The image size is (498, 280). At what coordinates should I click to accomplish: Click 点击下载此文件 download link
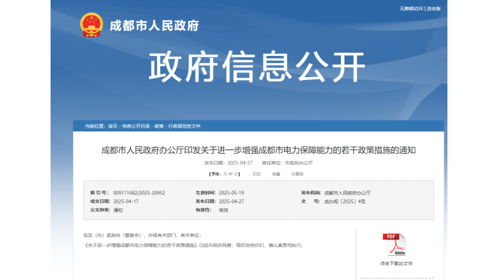click(x=396, y=264)
